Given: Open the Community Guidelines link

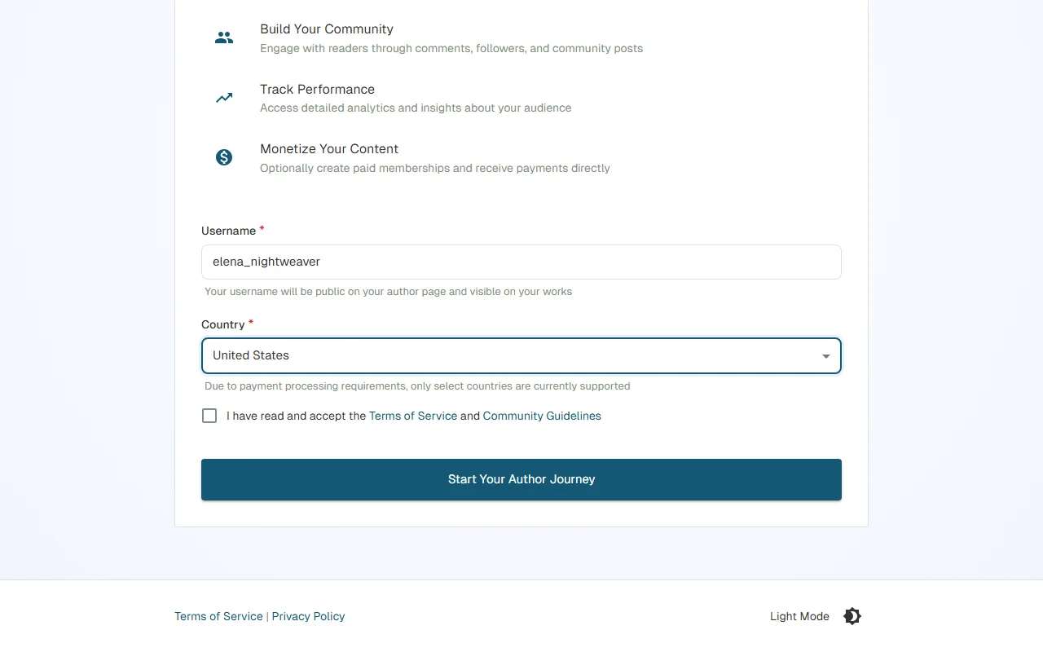Looking at the screenshot, I should click(542, 416).
